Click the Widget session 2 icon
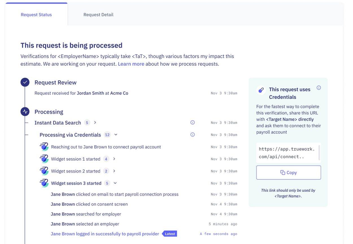Screen dimensions: 353x244 click(44, 171)
